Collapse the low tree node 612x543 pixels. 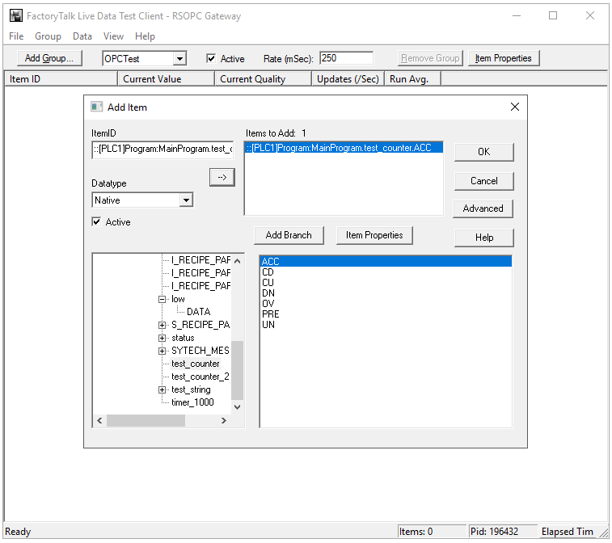162,299
